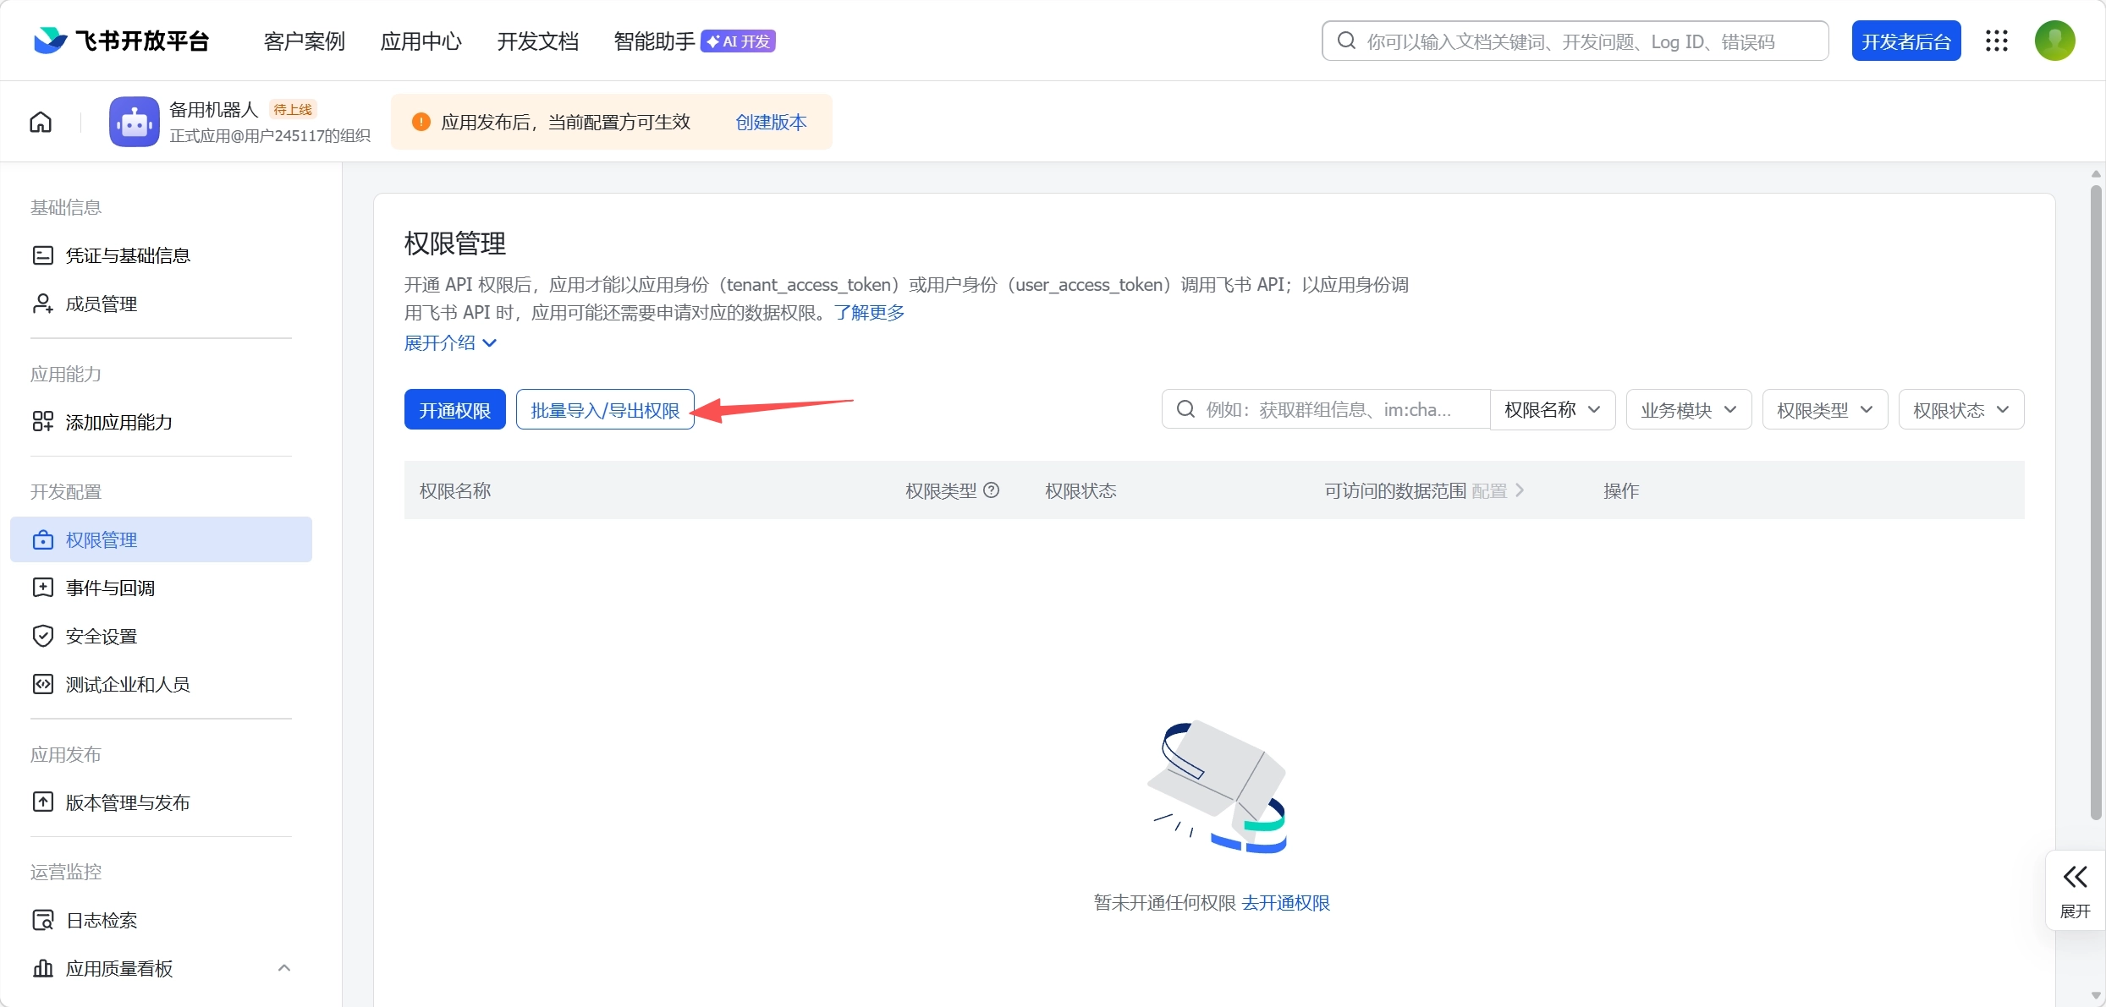Screen dimensions: 2106x1007
Task: Open the 业务模块 filter dropdown
Action: 1688,410
